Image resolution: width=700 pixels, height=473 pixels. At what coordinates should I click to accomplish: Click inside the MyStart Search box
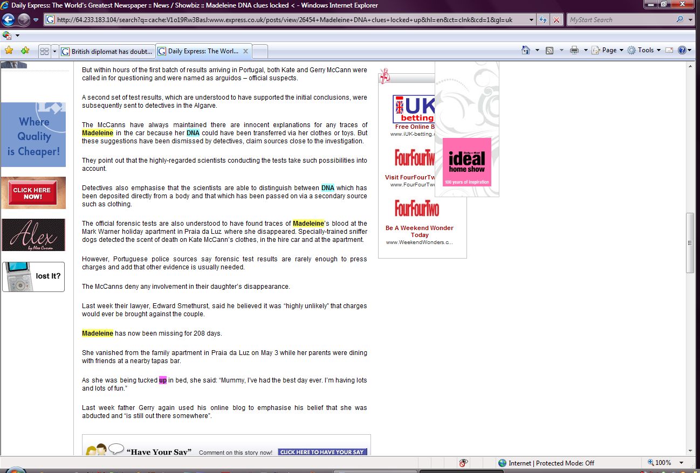coord(620,20)
